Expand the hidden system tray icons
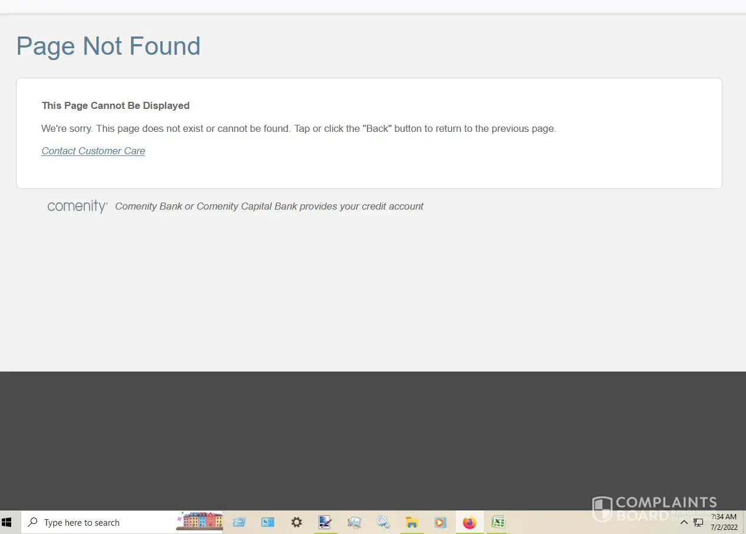The height and width of the screenshot is (534, 746). (x=684, y=522)
